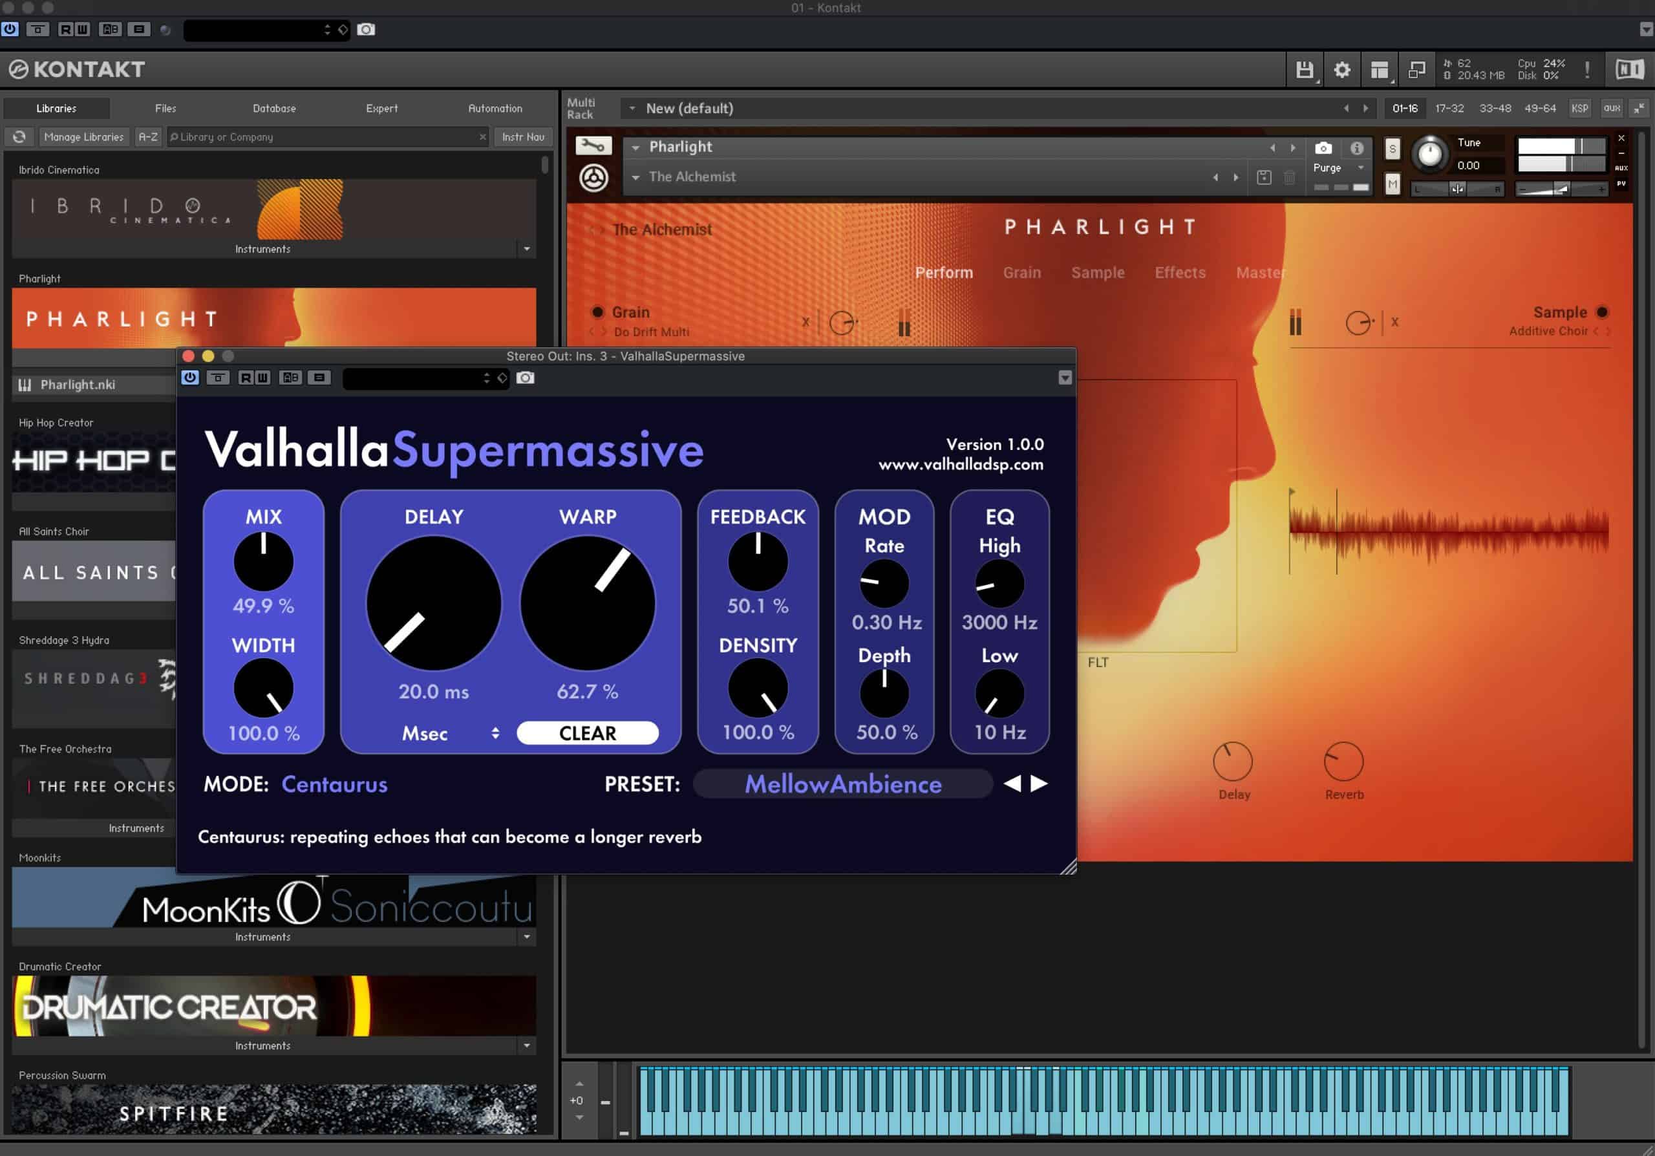Click the A-Z sort button
Viewport: 1655px width, 1156px height.
click(x=148, y=137)
